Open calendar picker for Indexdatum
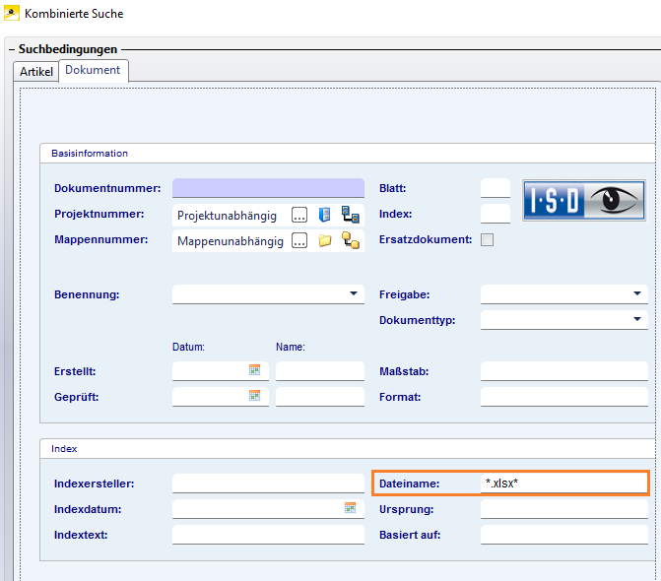 [x=350, y=508]
